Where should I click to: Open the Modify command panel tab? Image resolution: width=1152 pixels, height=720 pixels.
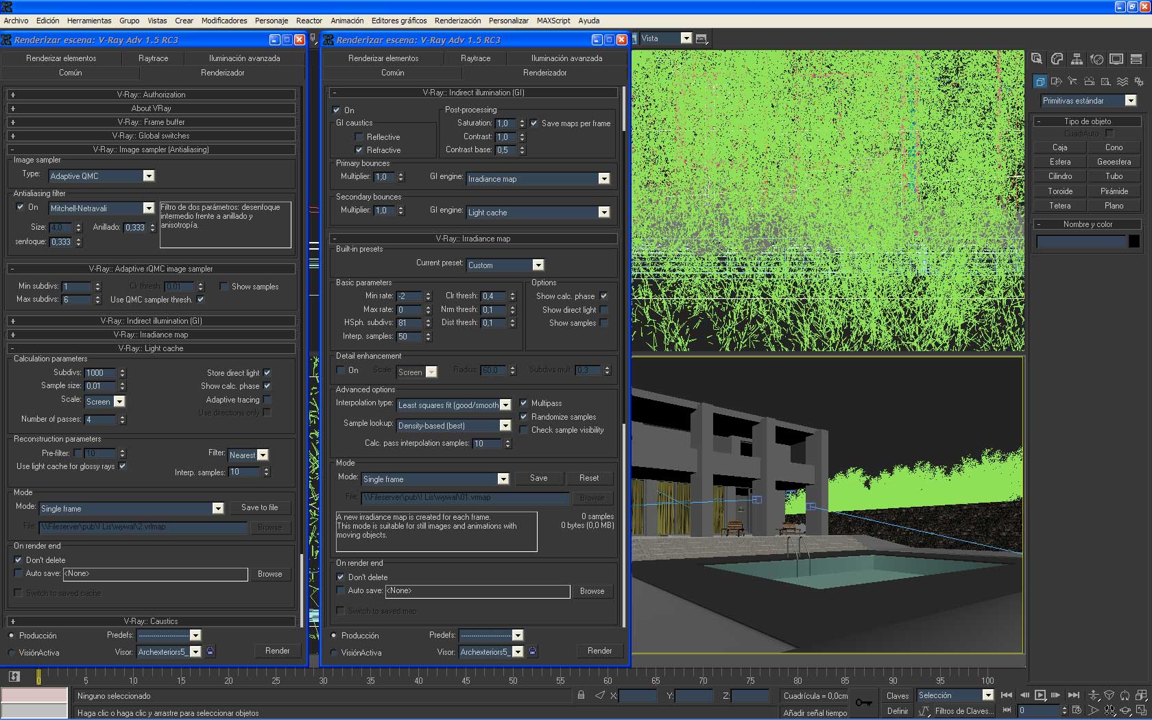coord(1057,60)
